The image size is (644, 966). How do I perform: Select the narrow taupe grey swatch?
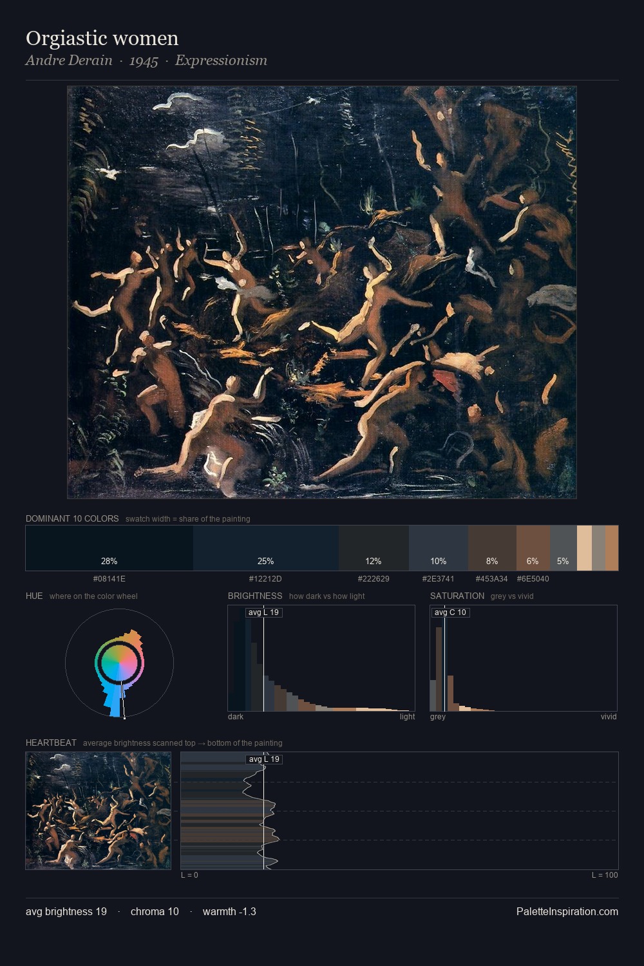click(598, 548)
